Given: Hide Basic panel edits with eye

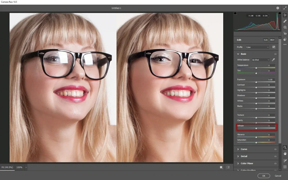Looking at the screenshot, I should (275, 54).
